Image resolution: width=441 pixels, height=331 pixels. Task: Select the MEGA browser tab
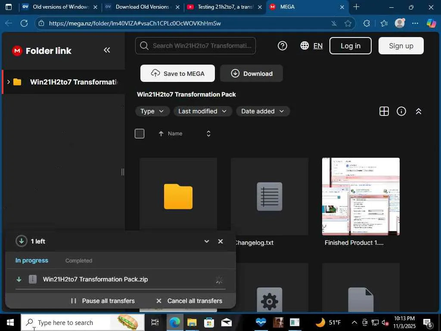click(x=307, y=7)
